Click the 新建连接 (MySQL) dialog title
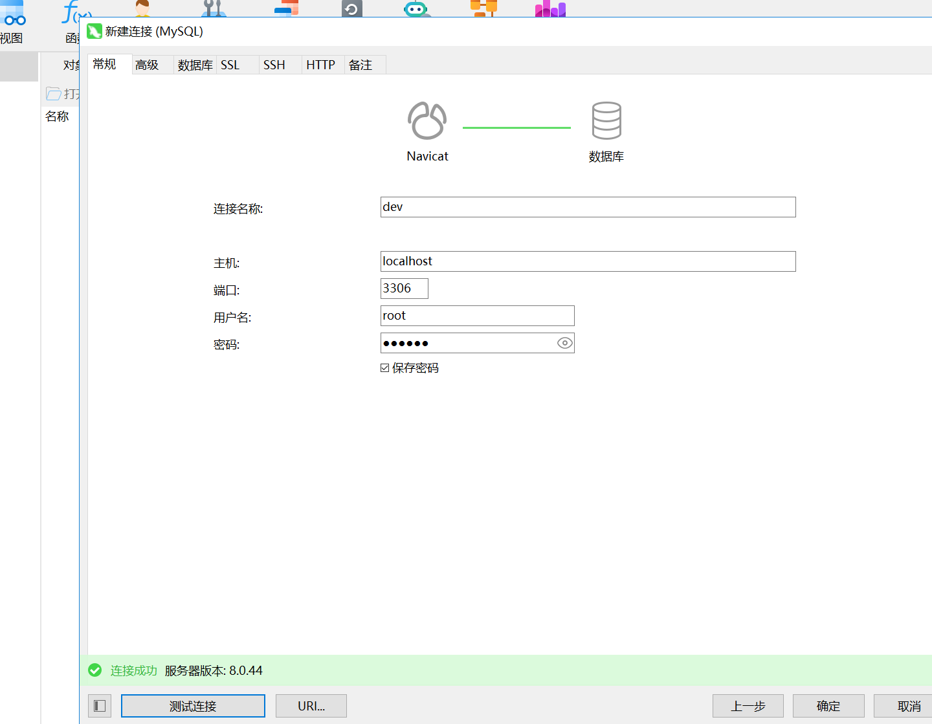This screenshot has height=724, width=932. [154, 31]
